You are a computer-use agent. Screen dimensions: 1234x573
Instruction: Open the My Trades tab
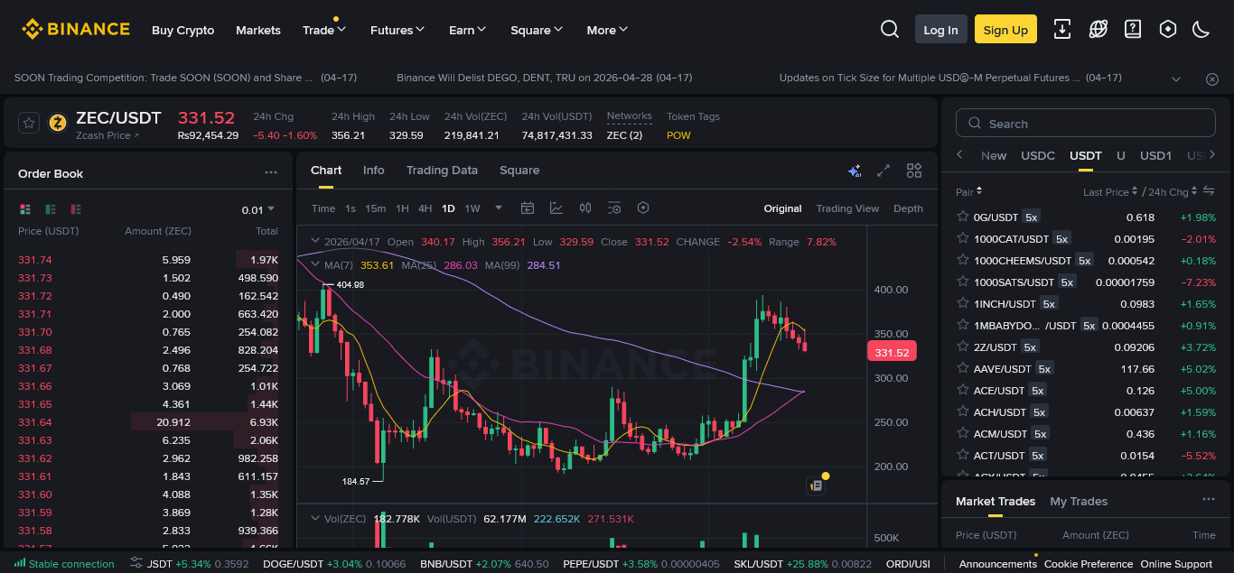point(1079,501)
